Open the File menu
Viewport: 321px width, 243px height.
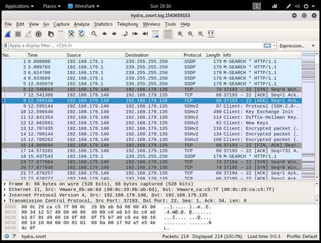pos(8,24)
